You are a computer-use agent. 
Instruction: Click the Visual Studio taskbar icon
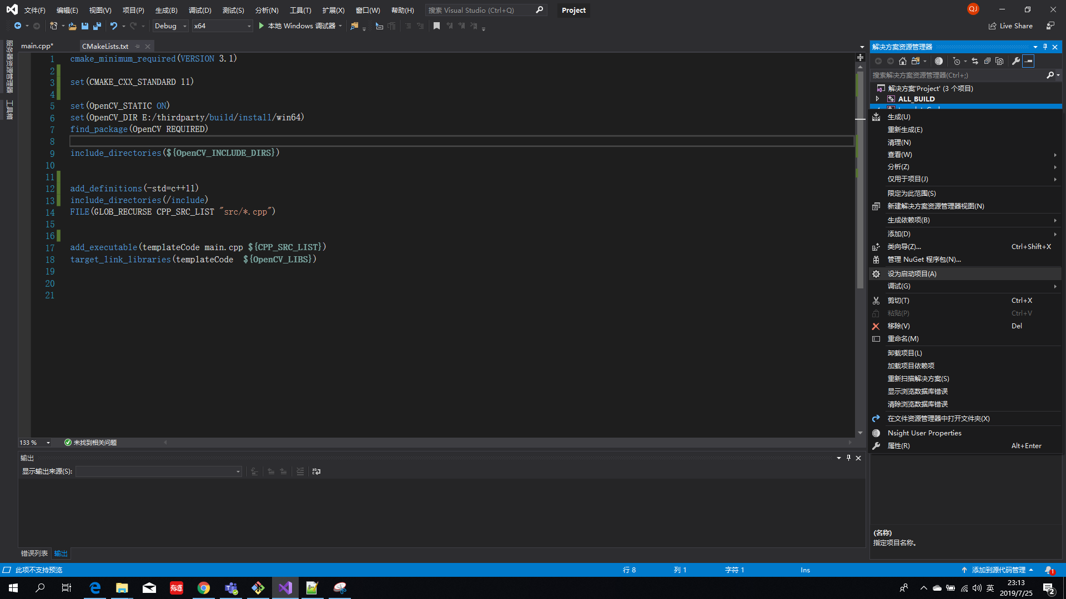[x=285, y=587]
